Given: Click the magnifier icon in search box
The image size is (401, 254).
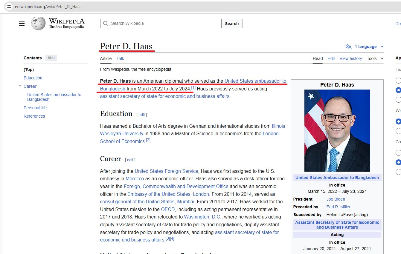Looking at the screenshot, I should coord(106,24).
